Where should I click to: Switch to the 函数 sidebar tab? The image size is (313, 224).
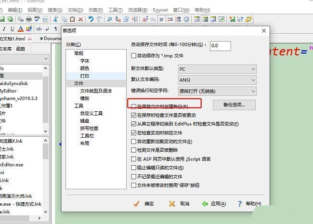click(x=21, y=49)
